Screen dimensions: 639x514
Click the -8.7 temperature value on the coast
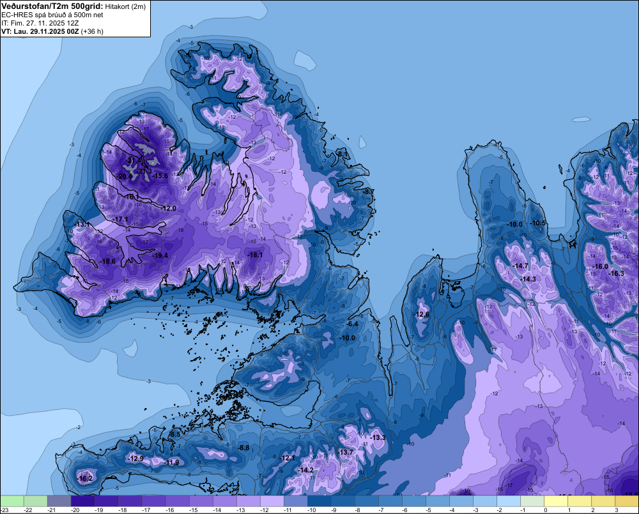point(369,192)
